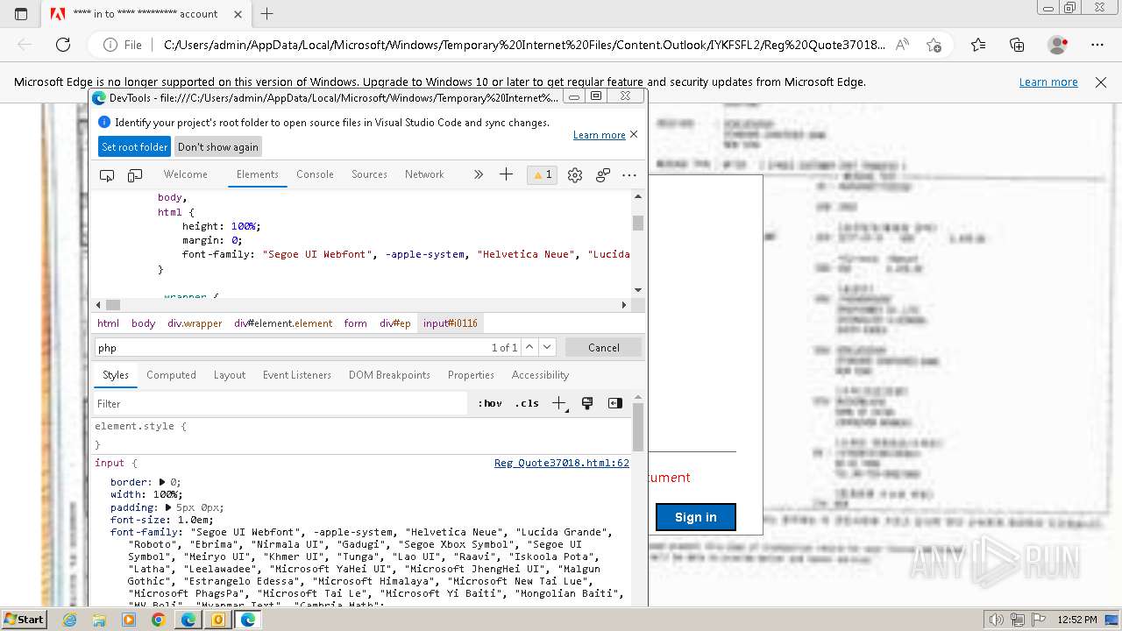
Task: Open the Windows Start menu
Action: click(x=25, y=619)
